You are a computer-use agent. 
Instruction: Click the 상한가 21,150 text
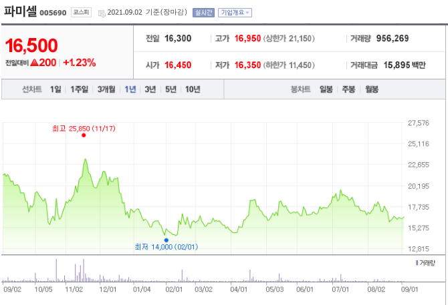point(289,39)
